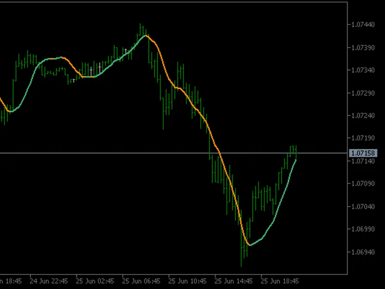The image size is (385, 289).
Task: Click the 1.07090 price axis label
Action: click(x=363, y=184)
